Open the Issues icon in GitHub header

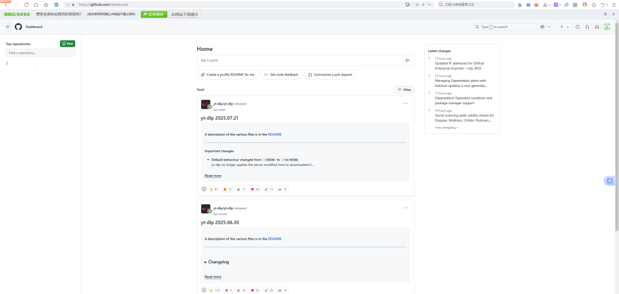[x=577, y=27]
